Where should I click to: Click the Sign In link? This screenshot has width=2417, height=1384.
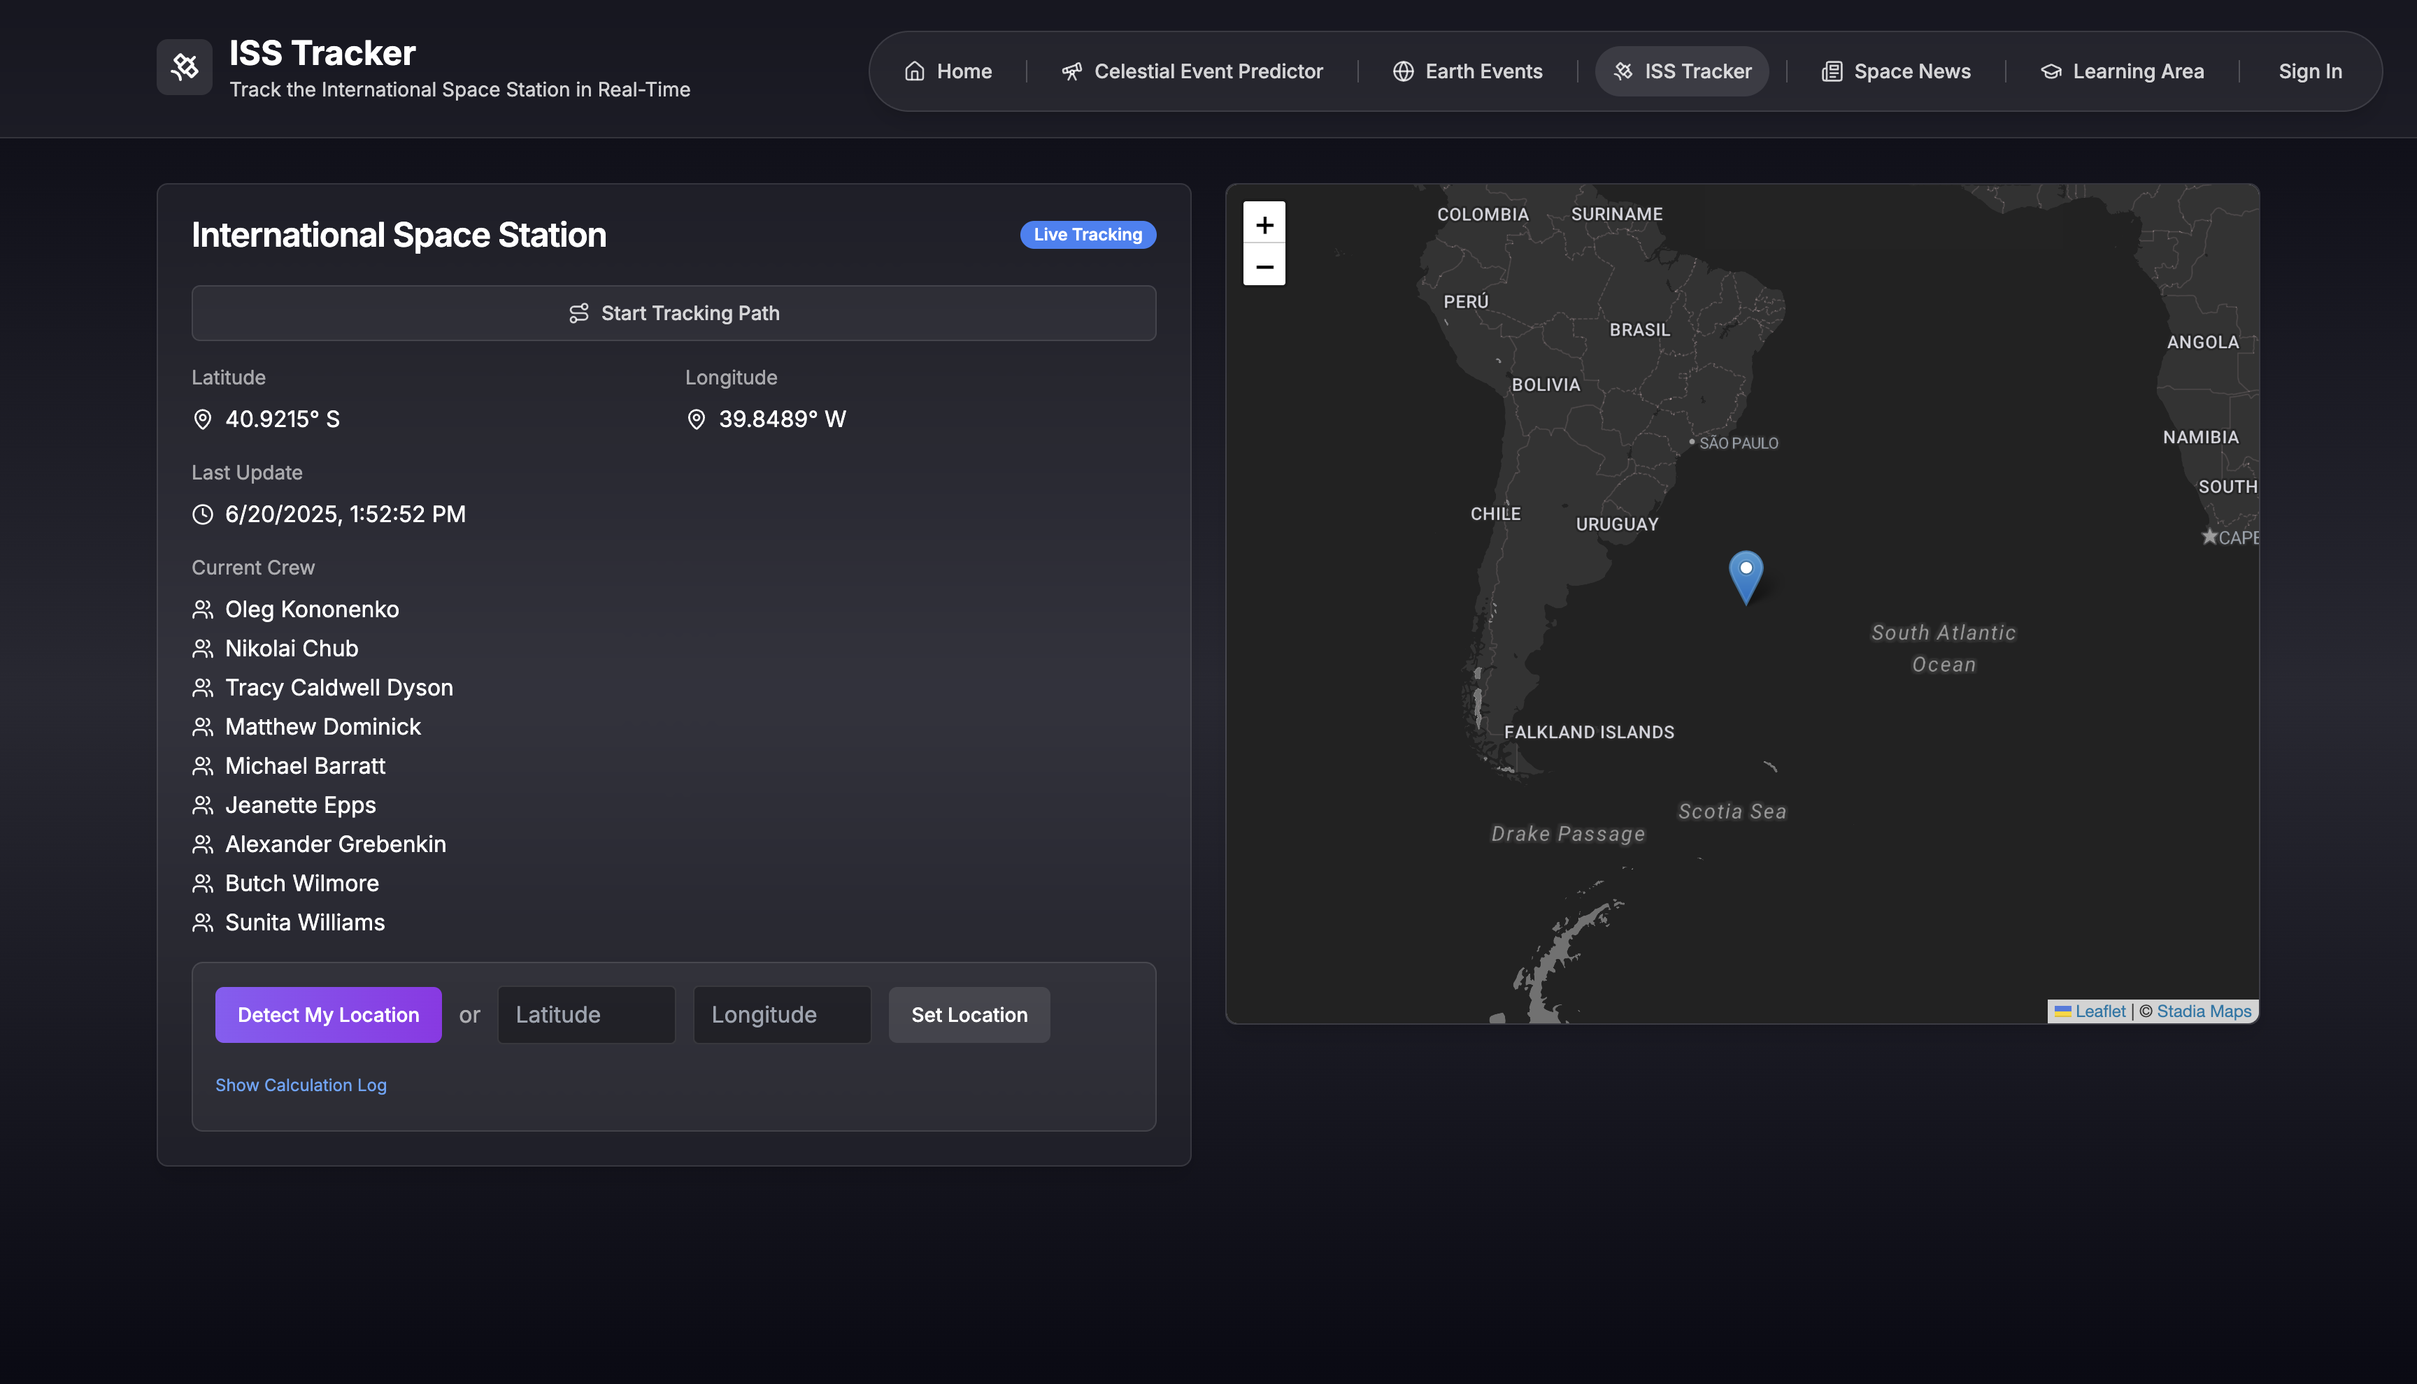pyautogui.click(x=2309, y=71)
